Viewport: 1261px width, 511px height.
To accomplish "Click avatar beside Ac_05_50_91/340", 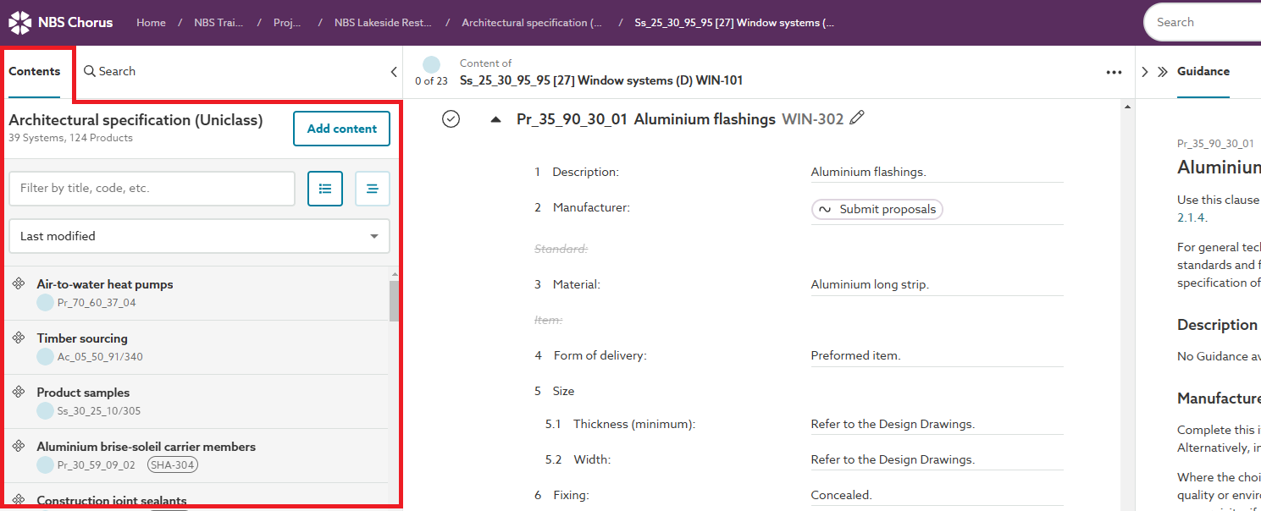I will tap(46, 356).
